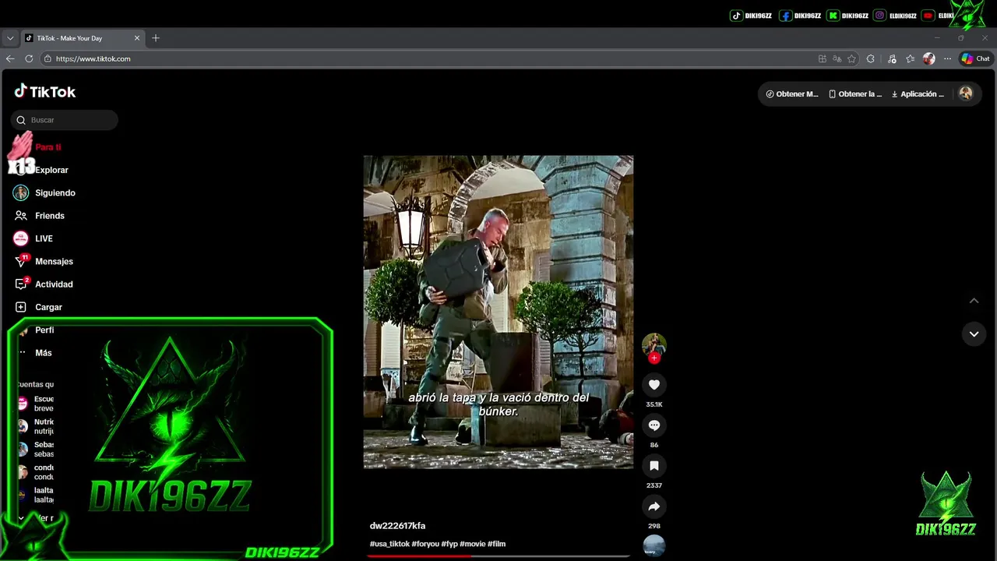Click the translate page icon
The width and height of the screenshot is (997, 561).
point(837,58)
